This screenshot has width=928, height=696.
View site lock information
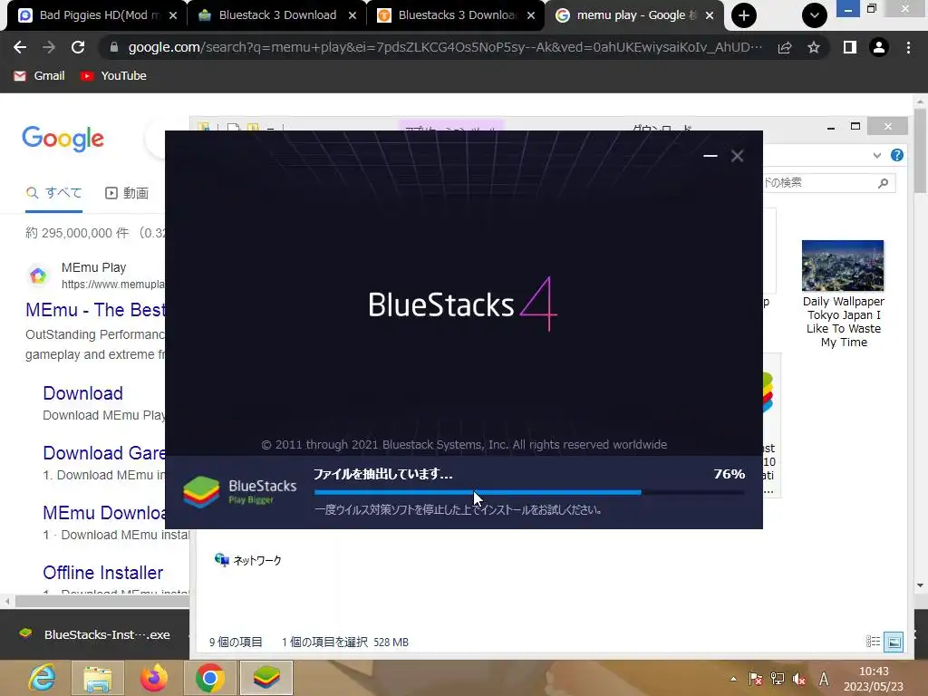(114, 47)
